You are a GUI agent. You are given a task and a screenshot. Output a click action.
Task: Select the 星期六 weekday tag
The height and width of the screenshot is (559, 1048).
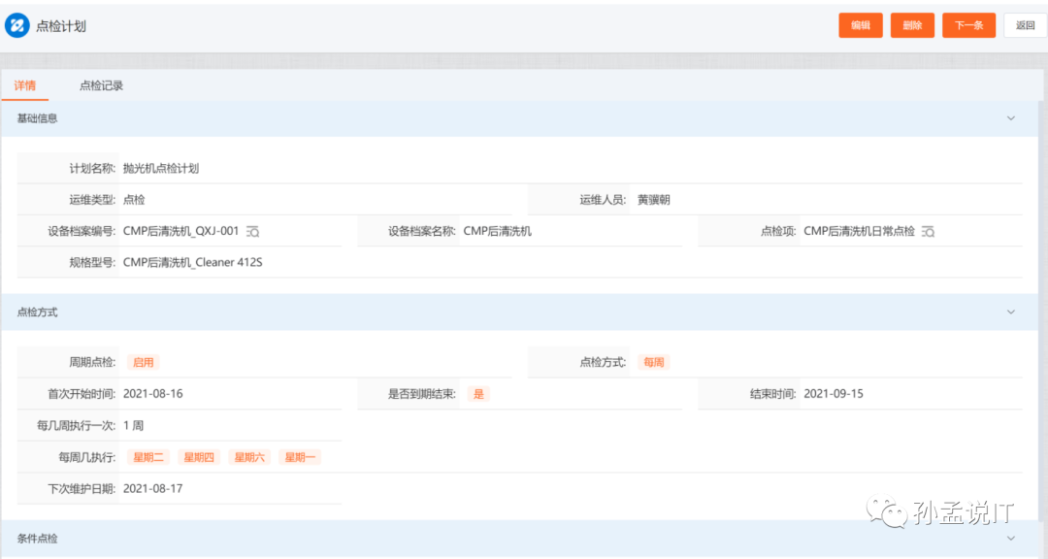tap(248, 456)
